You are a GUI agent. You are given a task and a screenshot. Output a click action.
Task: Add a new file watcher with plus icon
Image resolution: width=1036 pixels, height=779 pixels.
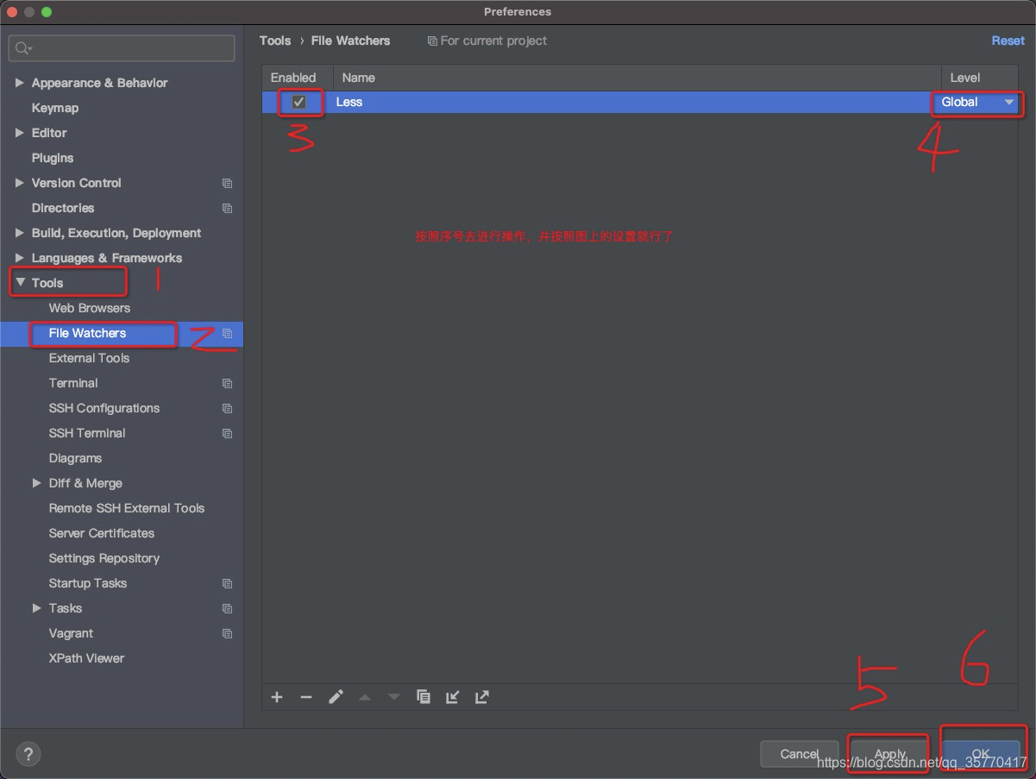(x=277, y=697)
